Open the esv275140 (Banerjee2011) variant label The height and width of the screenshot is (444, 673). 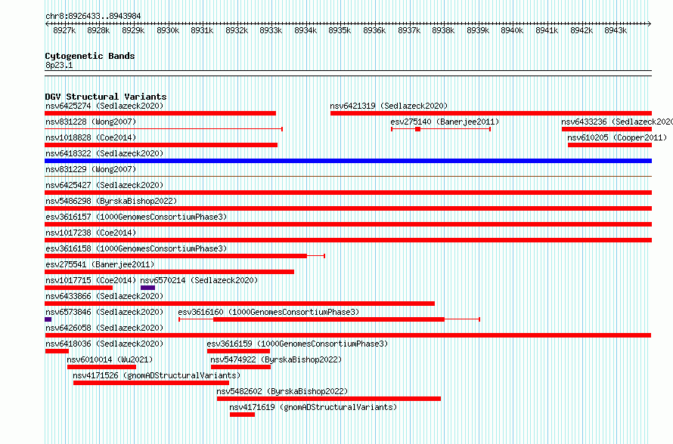445,122
